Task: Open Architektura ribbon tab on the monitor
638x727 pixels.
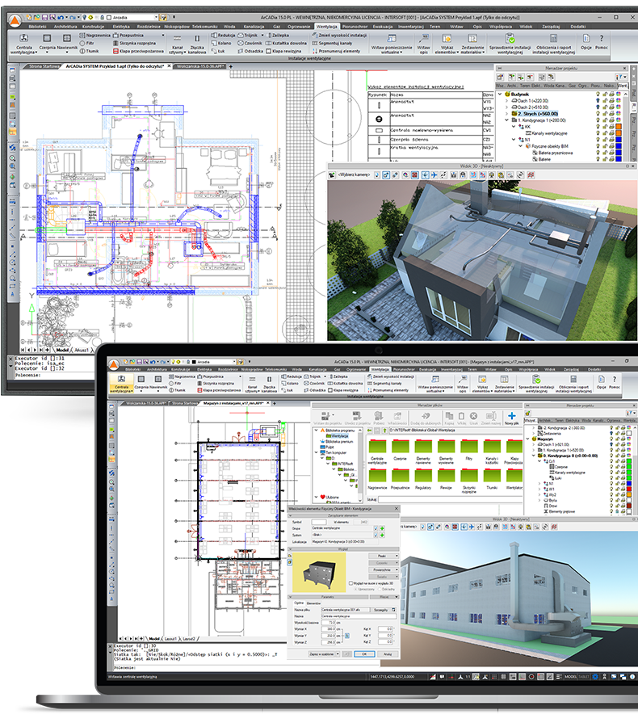Action: tap(65, 27)
